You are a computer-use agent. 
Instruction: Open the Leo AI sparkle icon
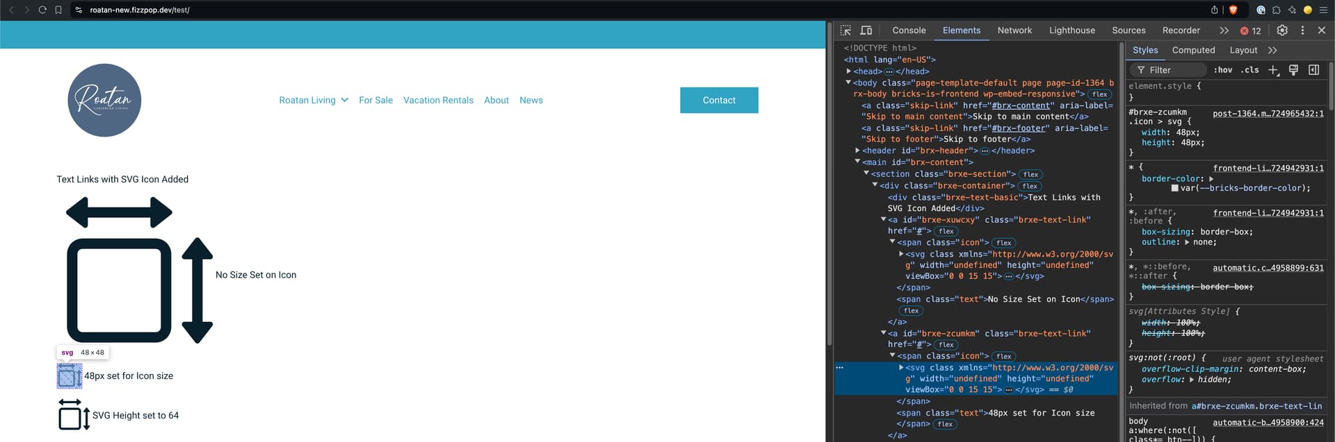click(1292, 10)
